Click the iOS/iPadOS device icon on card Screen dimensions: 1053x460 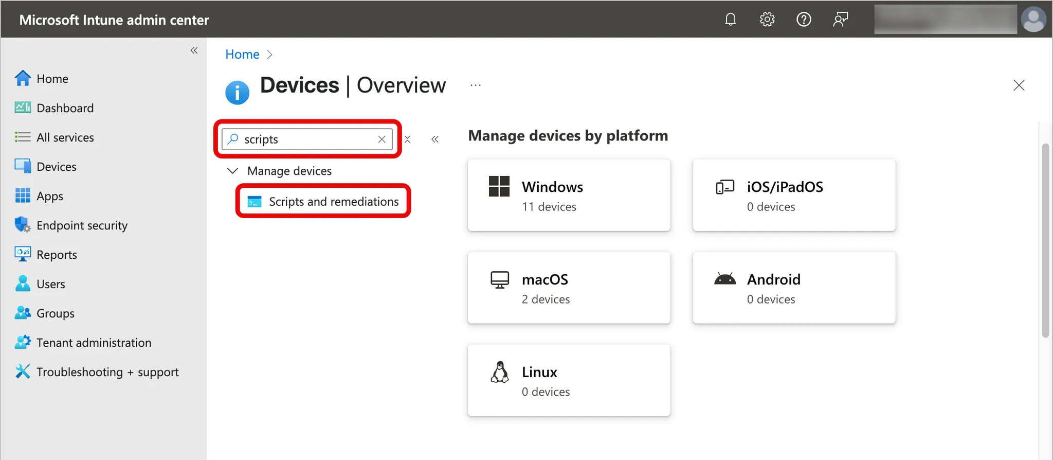tap(725, 187)
